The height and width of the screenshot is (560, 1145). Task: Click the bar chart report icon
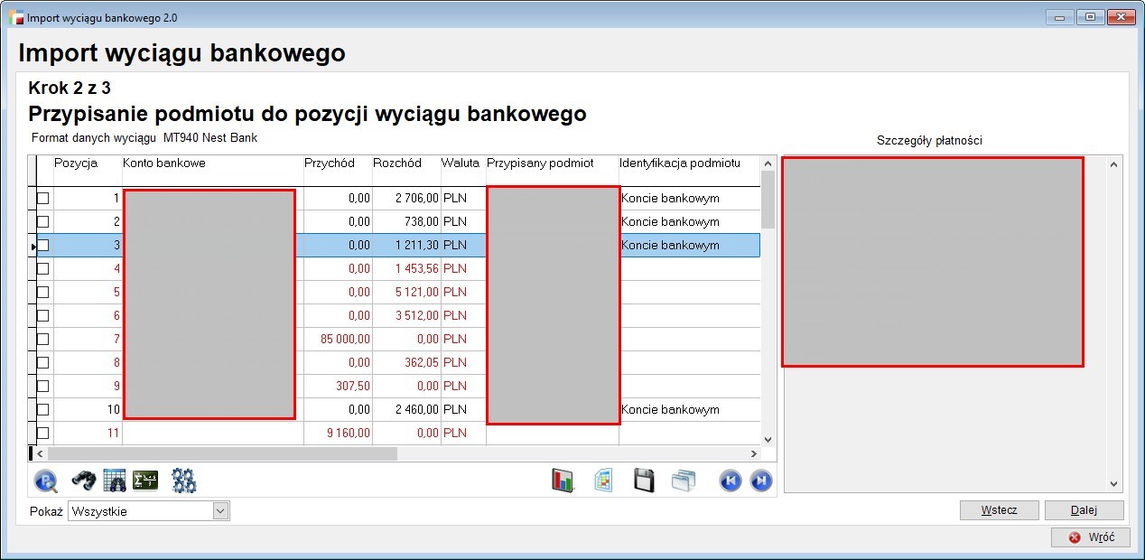click(563, 481)
